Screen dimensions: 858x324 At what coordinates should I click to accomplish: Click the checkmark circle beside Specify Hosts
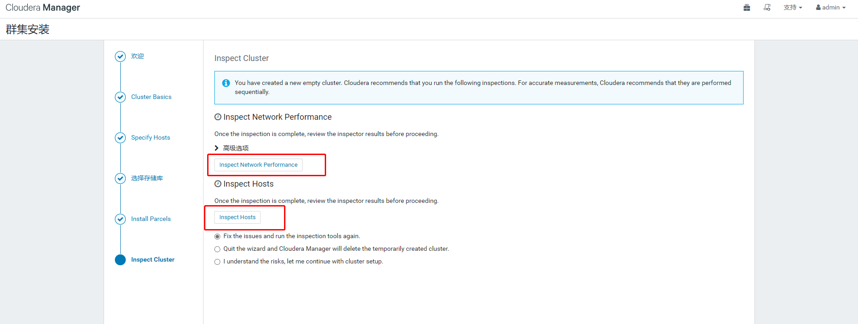tap(120, 138)
